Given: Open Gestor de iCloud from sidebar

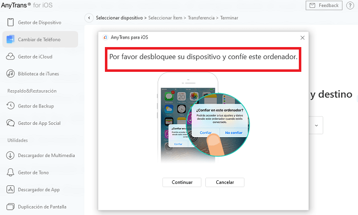Looking at the screenshot, I should (40, 56).
